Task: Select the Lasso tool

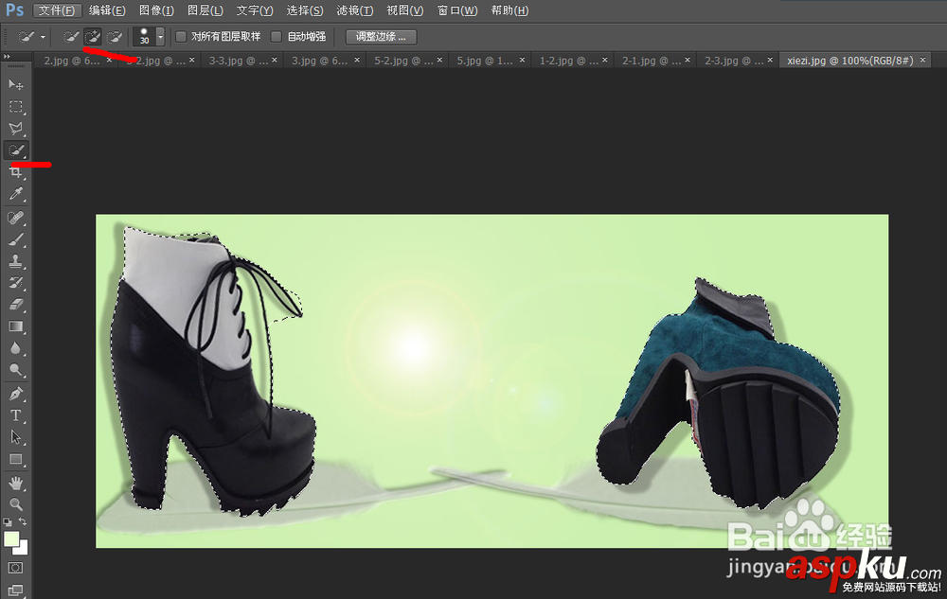Action: [x=15, y=128]
